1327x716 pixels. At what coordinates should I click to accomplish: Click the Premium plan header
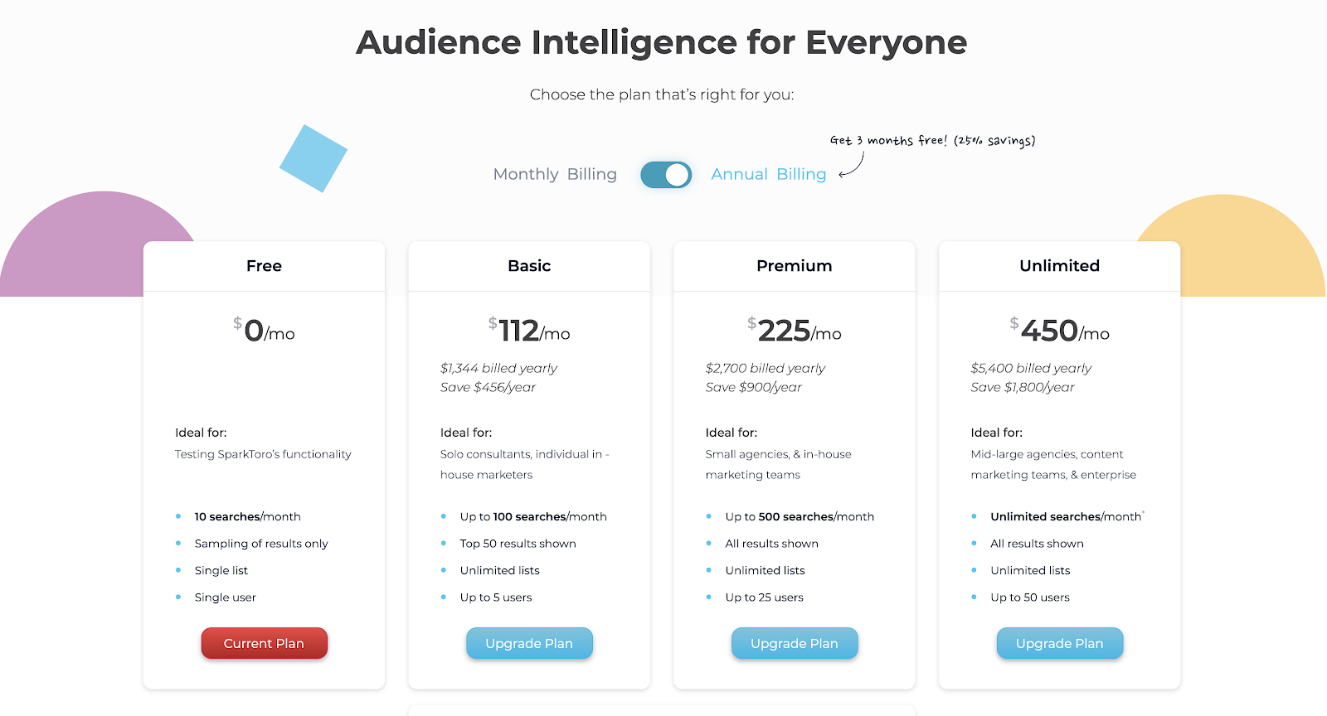pos(795,266)
